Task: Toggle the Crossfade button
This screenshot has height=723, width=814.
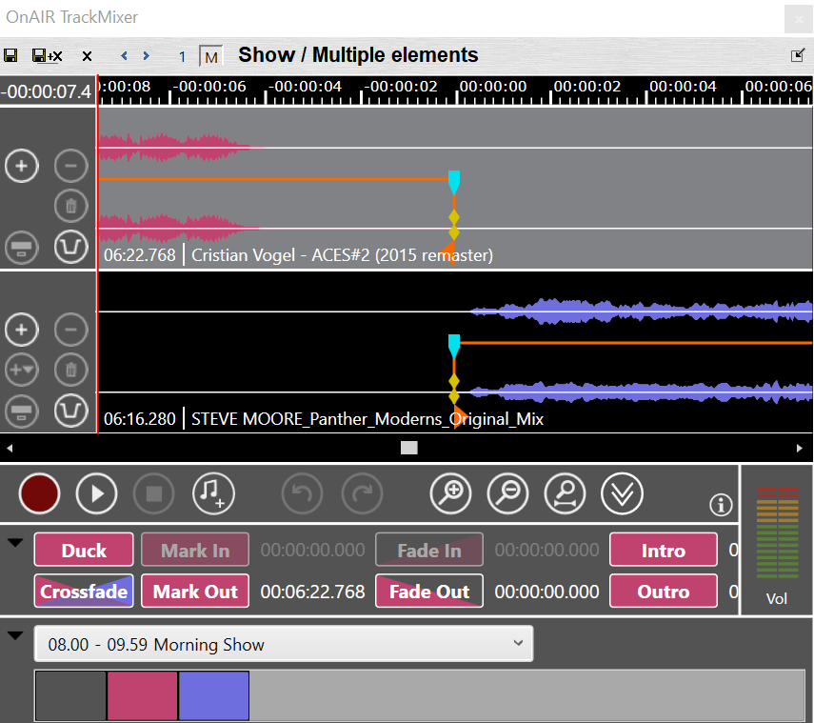Action: coord(84,592)
